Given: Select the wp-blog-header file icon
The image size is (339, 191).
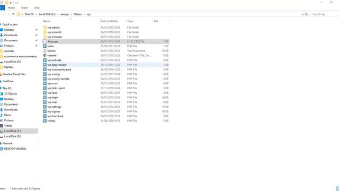Looking at the screenshot, I should pyautogui.click(x=44, y=65).
